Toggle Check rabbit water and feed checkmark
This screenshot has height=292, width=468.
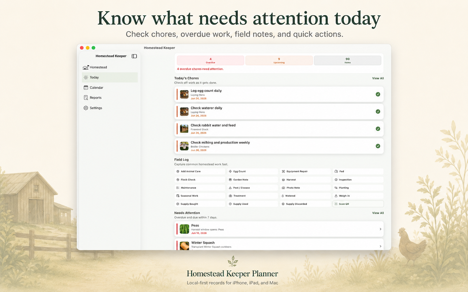click(378, 129)
